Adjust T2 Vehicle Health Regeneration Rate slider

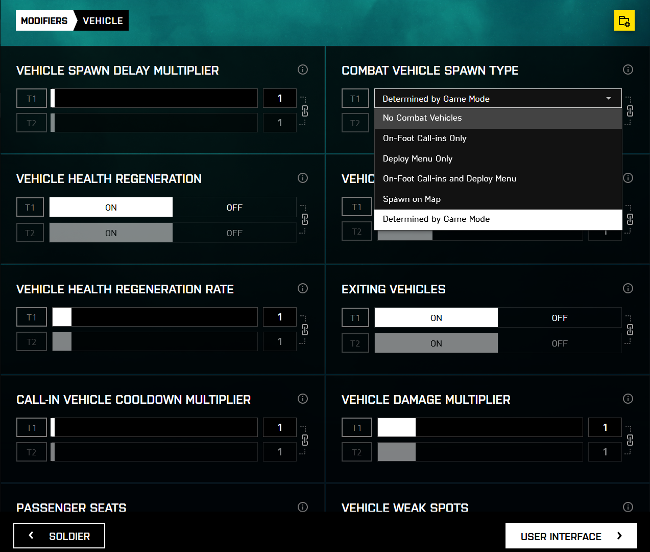pos(155,341)
